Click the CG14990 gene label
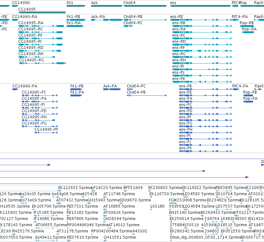Screen dimensions: 264x242 (21, 3)
